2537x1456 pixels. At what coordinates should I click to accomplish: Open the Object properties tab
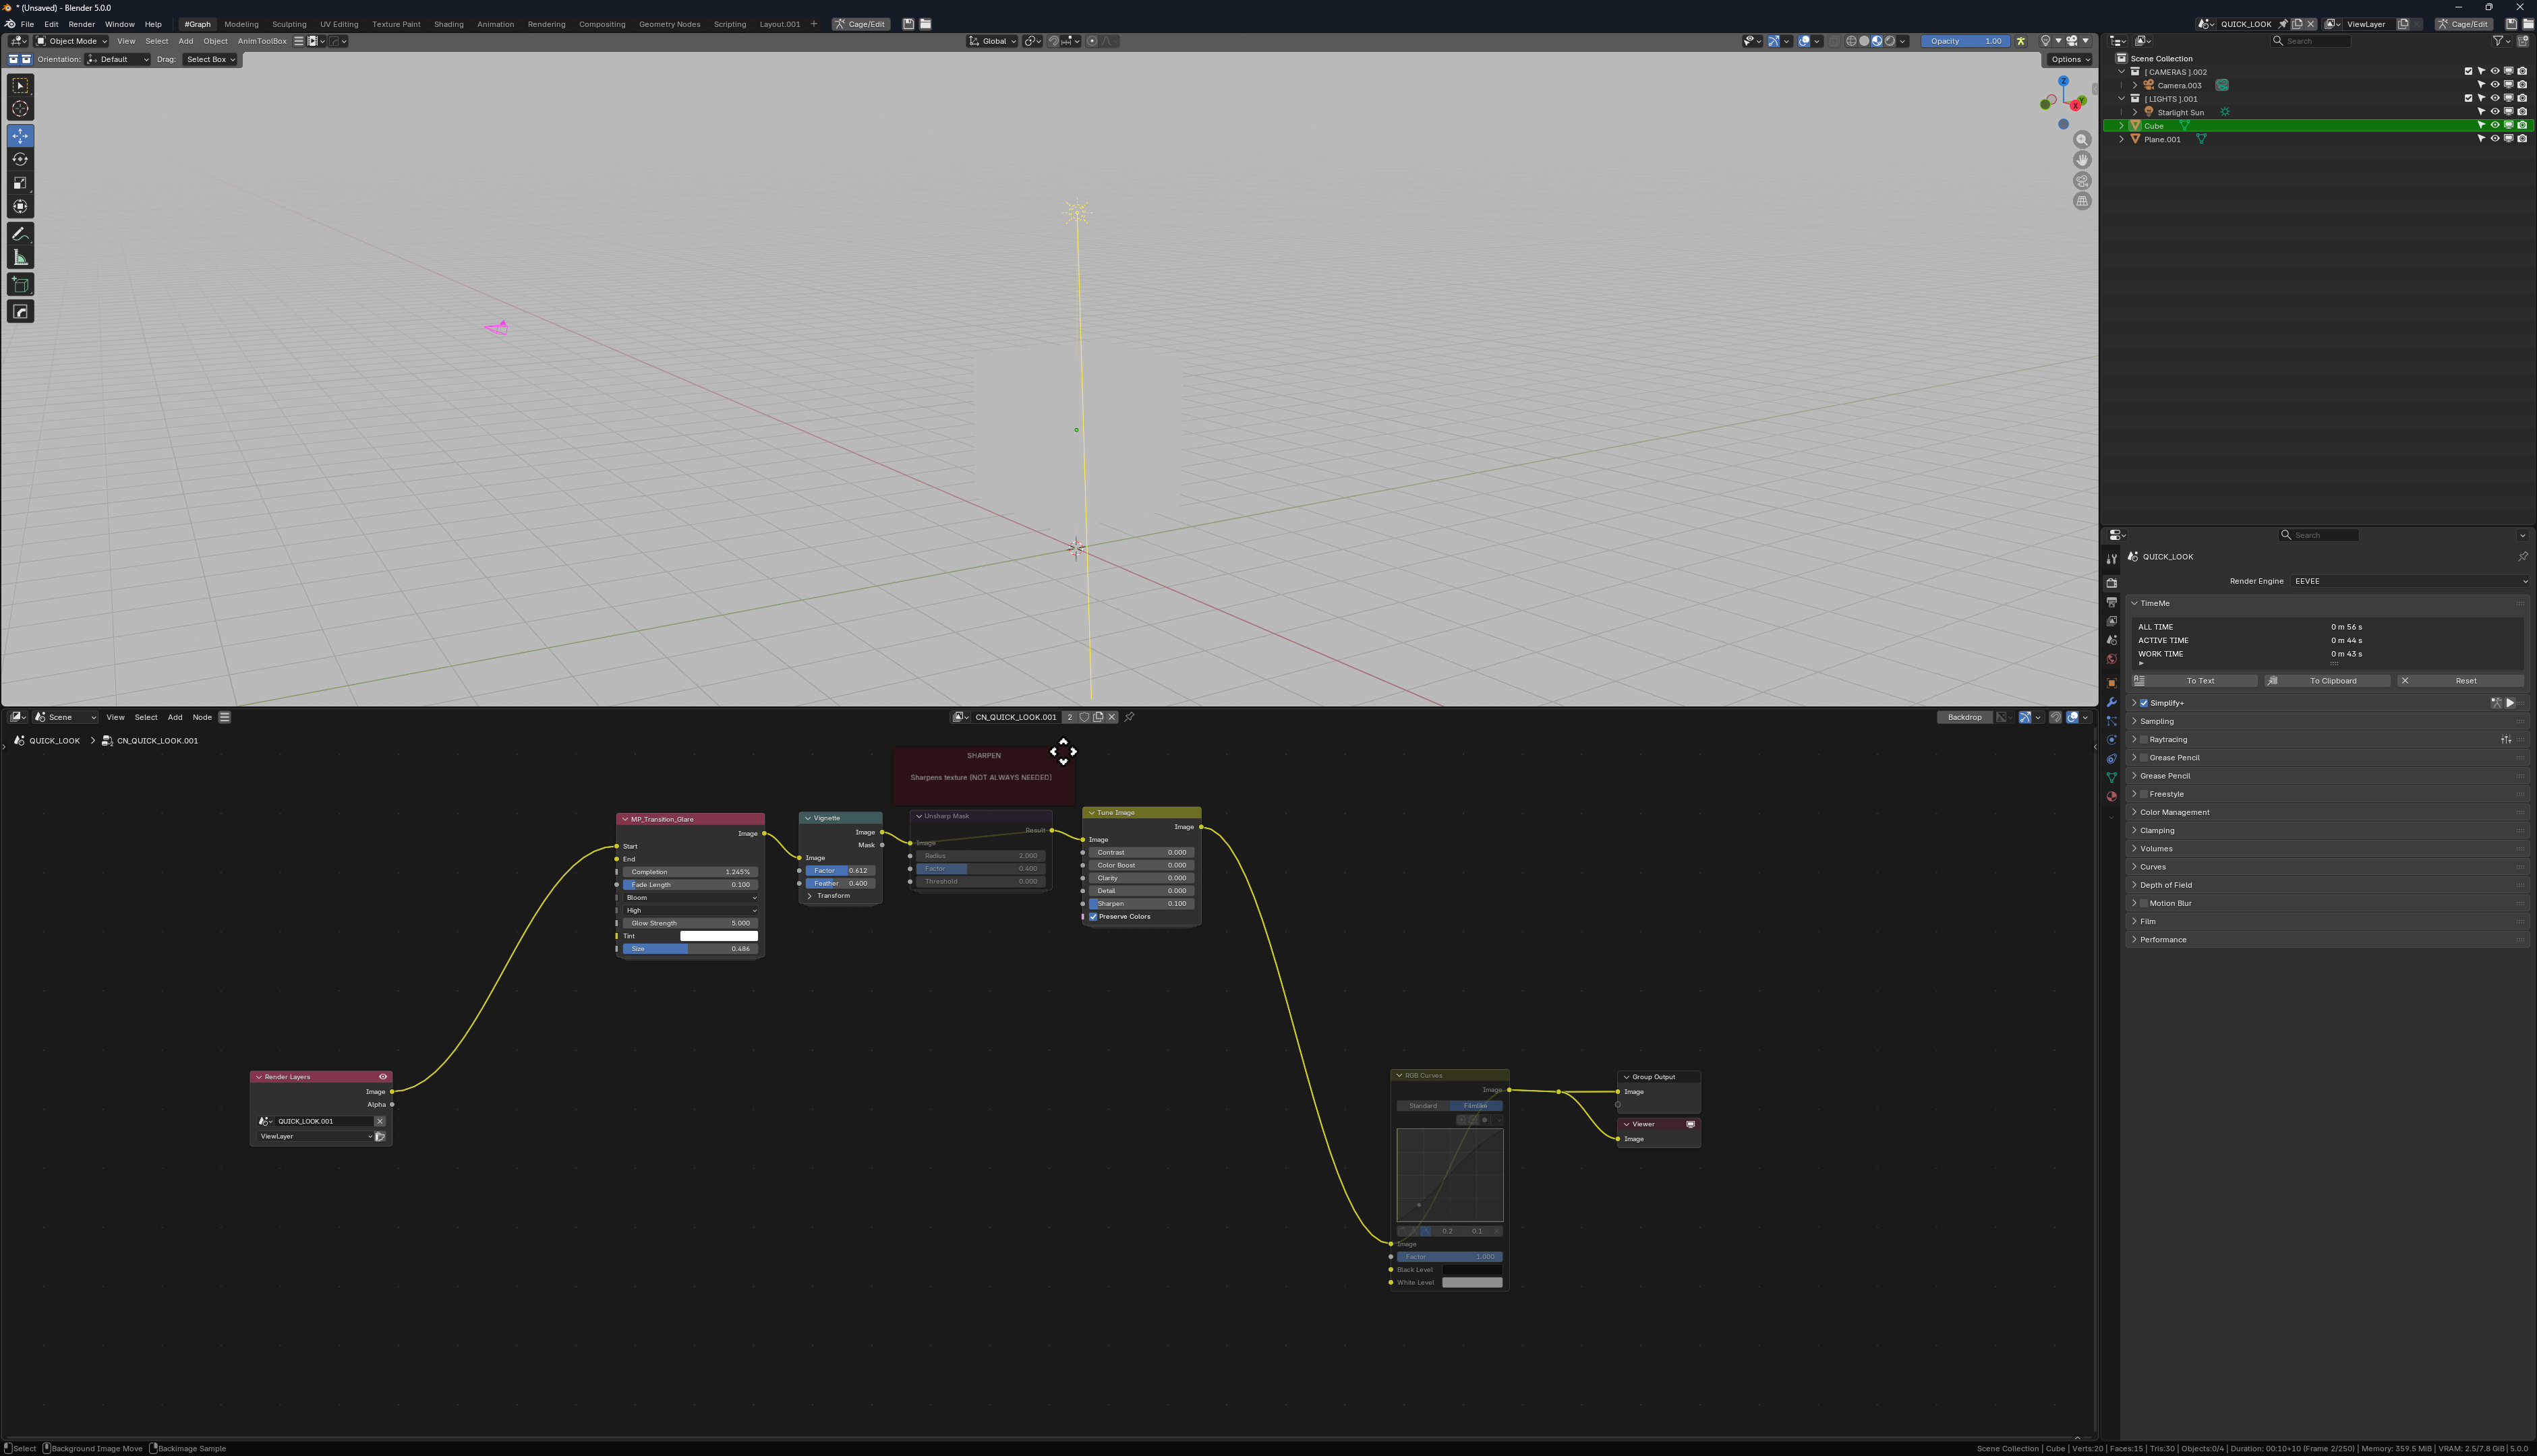[2111, 683]
